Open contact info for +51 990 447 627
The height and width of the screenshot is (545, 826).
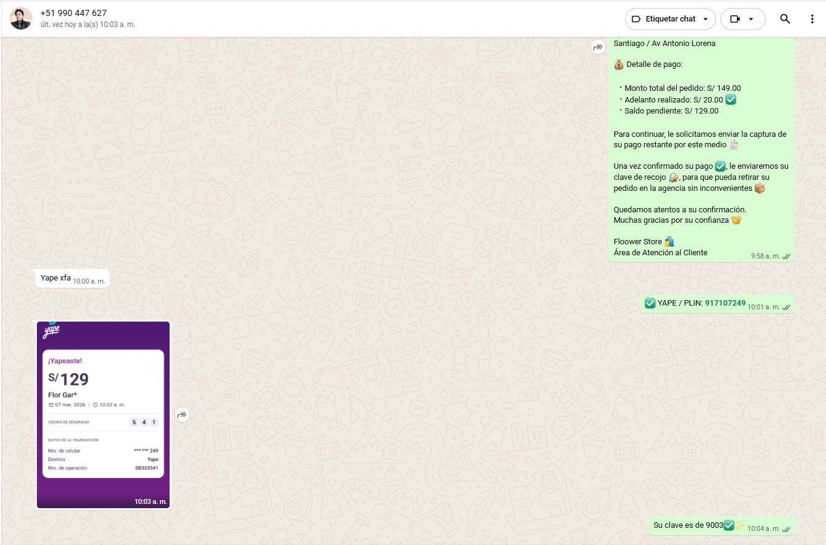[73, 13]
